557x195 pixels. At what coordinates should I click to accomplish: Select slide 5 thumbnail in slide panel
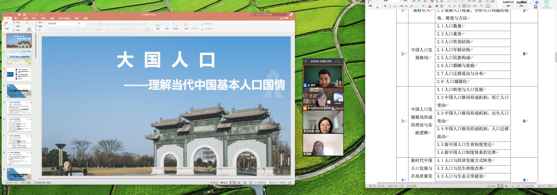19,107
